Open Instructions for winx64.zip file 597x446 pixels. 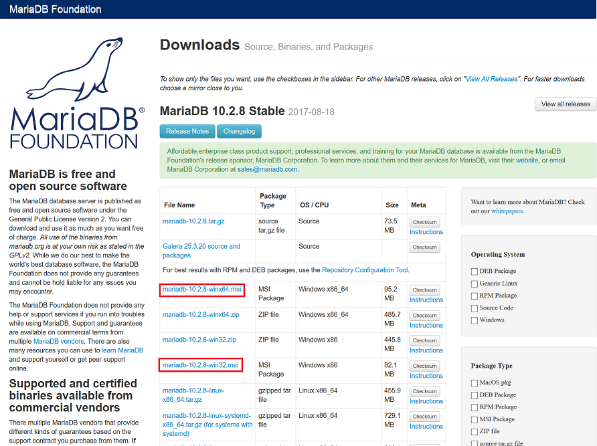[426, 326]
